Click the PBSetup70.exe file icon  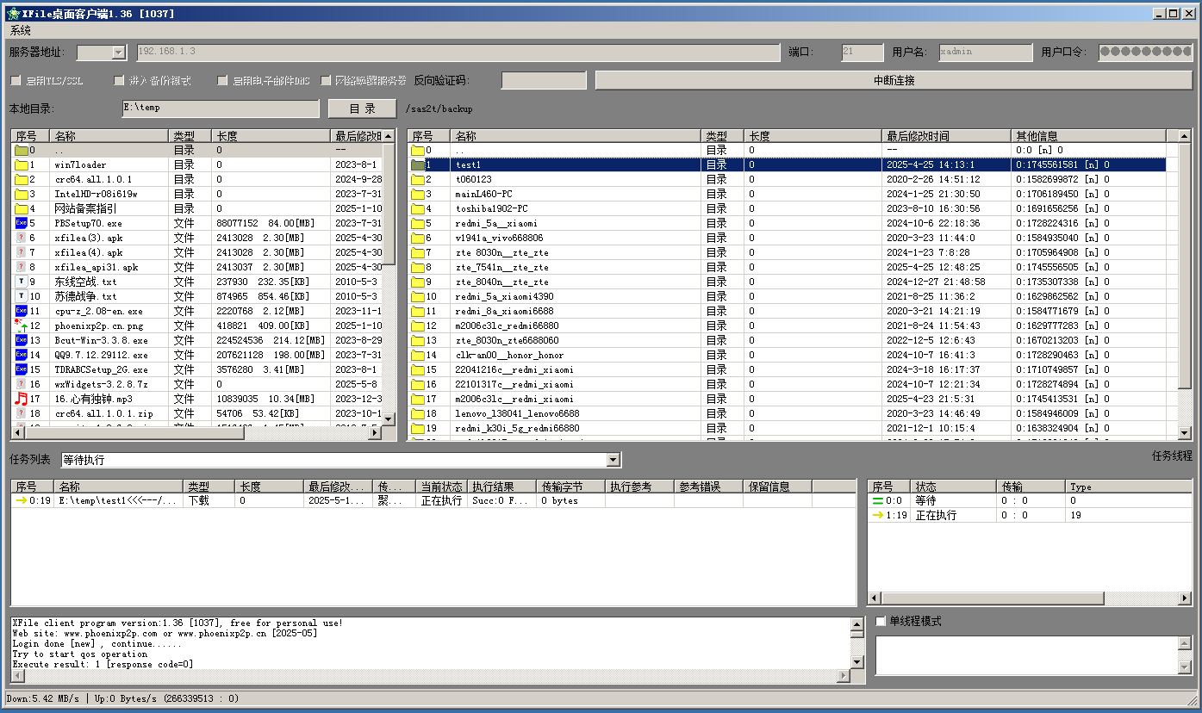[22, 223]
